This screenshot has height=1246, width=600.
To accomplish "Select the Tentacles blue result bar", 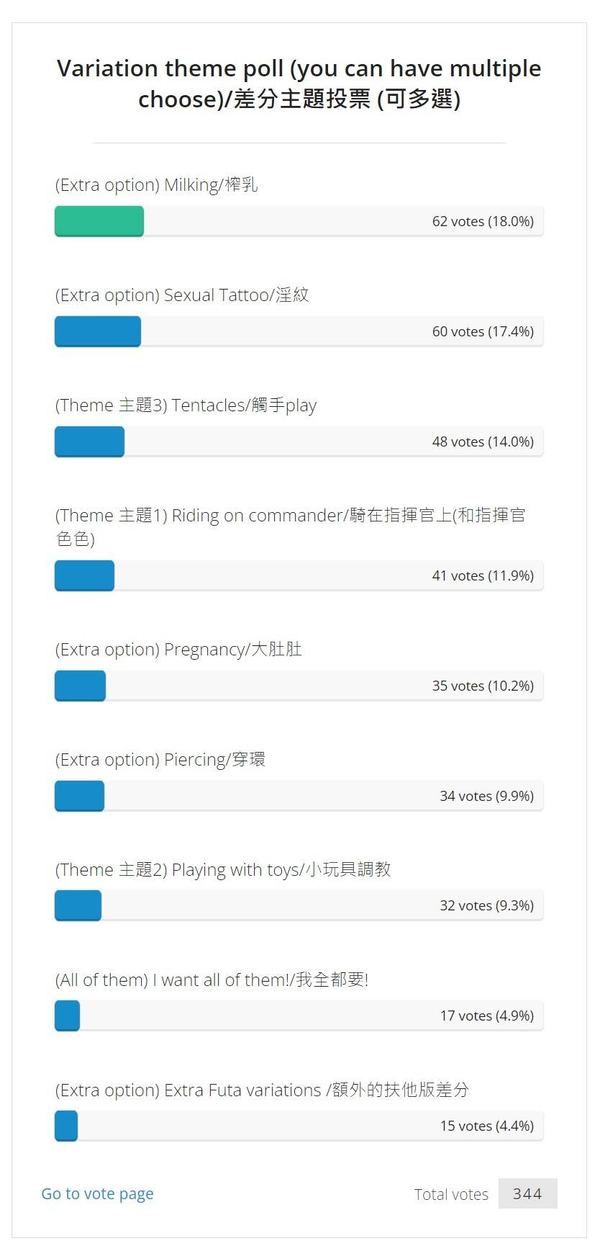I will pyautogui.click(x=89, y=442).
